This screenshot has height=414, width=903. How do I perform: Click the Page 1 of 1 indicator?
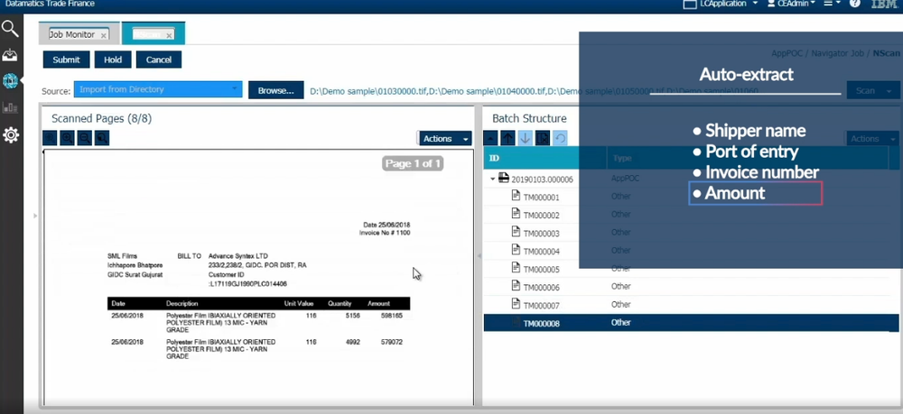coord(413,164)
